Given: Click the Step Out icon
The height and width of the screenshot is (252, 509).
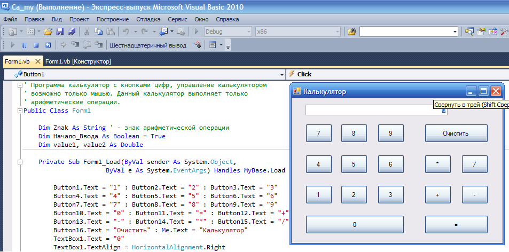Looking at the screenshot, I should [98, 45].
